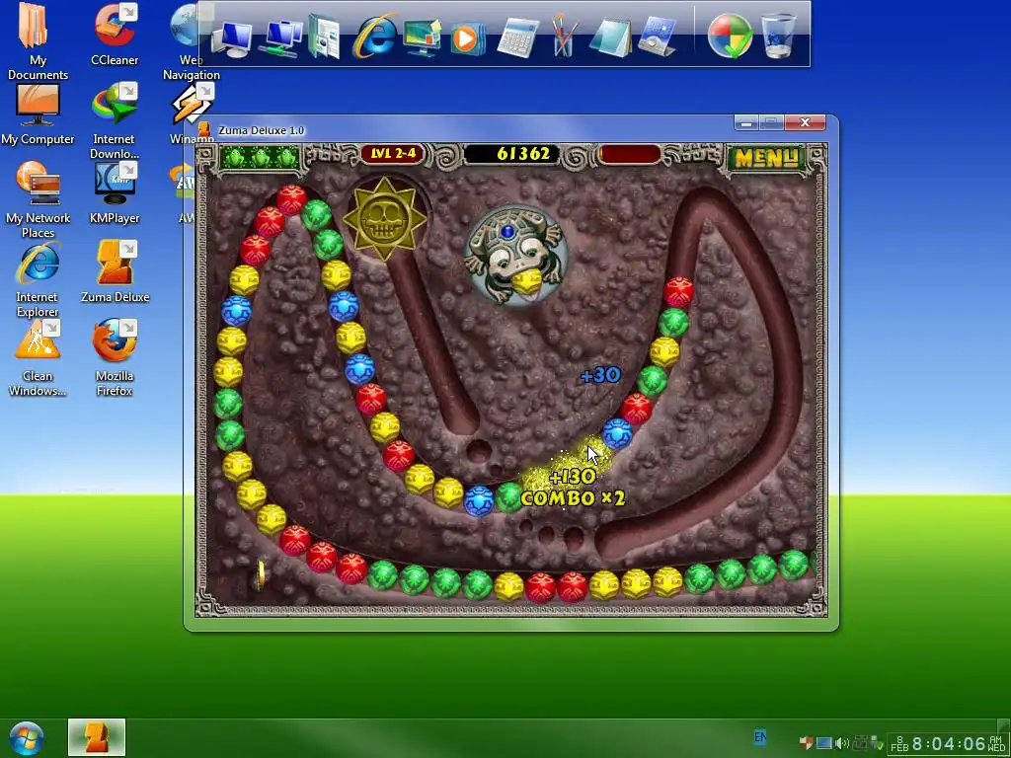Open the Calculator from the top dock
This screenshot has width=1011, height=758.
(517, 38)
